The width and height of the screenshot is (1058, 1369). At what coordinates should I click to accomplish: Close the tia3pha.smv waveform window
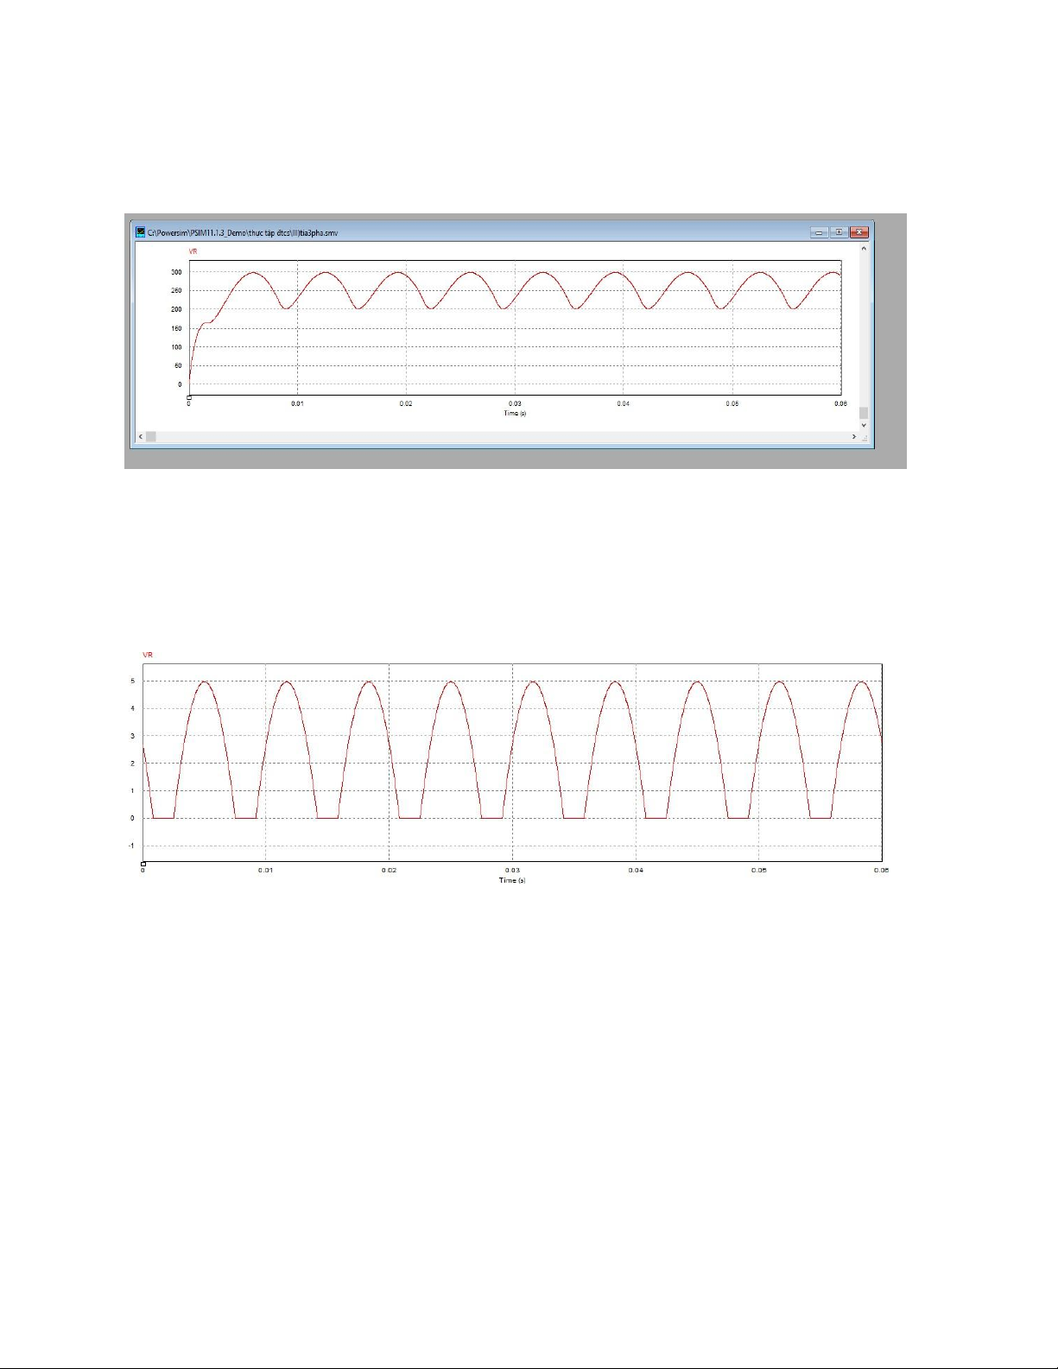tap(858, 232)
